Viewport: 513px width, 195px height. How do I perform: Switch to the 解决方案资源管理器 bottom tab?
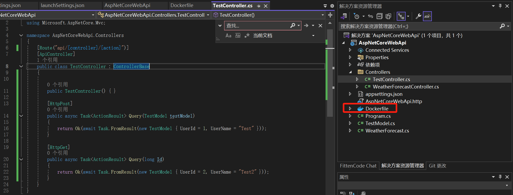pos(402,166)
